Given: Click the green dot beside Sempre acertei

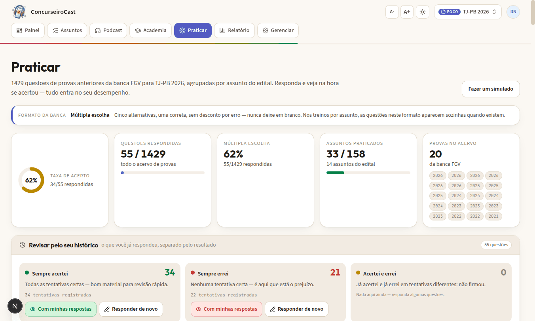Looking at the screenshot, I should pyautogui.click(x=27, y=273).
